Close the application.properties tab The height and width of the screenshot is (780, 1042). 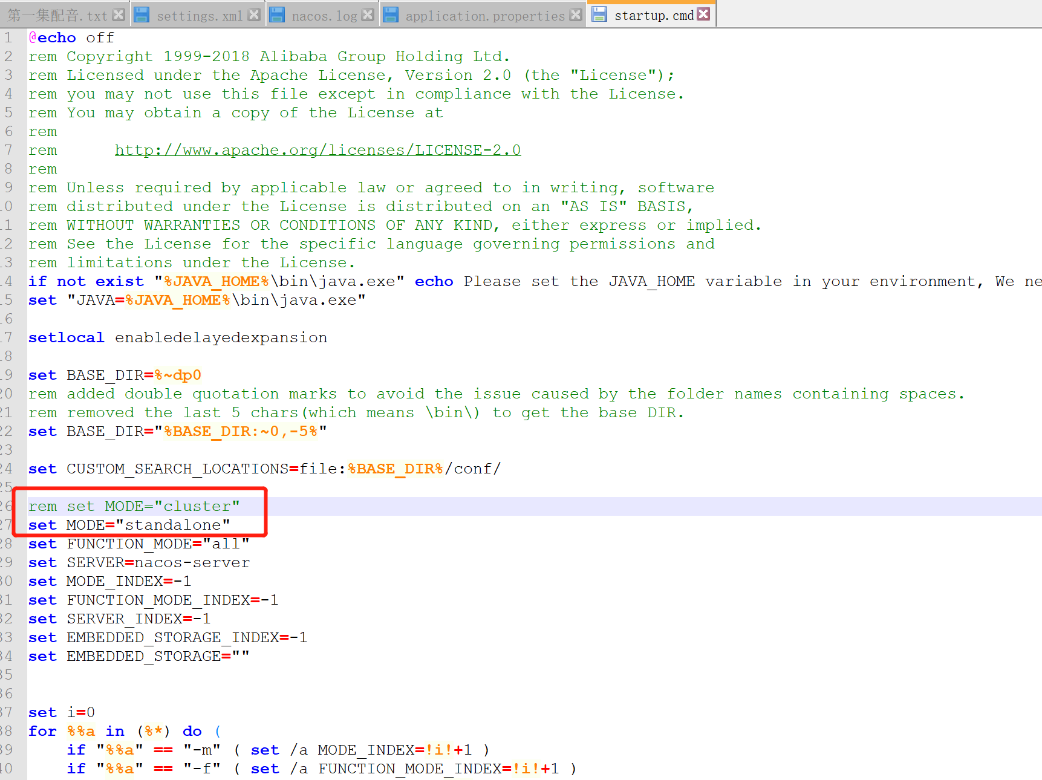click(576, 14)
